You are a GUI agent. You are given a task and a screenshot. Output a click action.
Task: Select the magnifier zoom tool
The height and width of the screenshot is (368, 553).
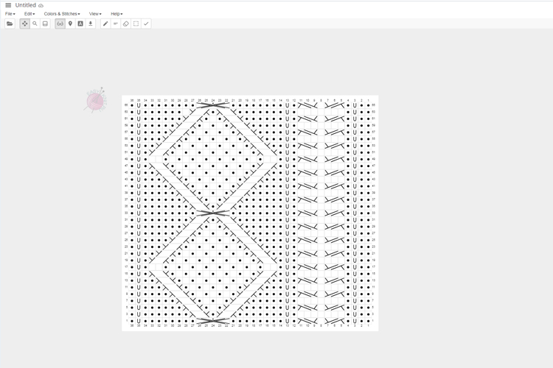(35, 24)
